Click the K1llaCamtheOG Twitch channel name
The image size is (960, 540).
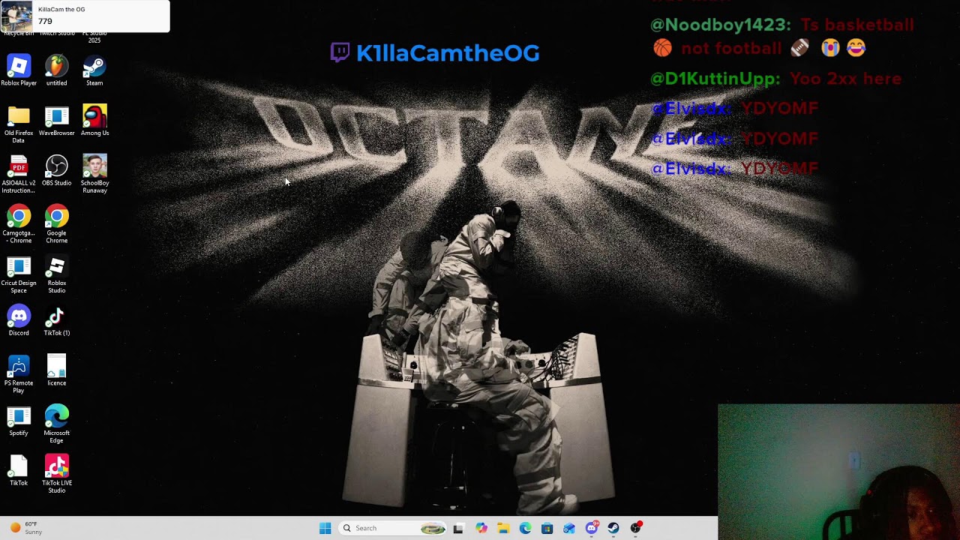tap(448, 53)
